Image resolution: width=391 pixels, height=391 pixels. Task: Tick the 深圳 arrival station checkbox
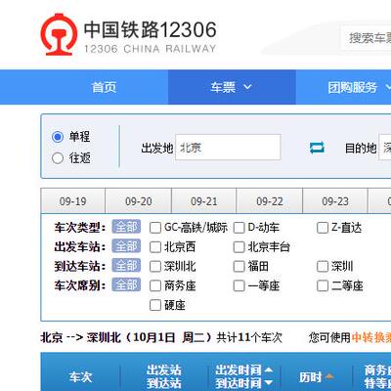click(x=323, y=267)
